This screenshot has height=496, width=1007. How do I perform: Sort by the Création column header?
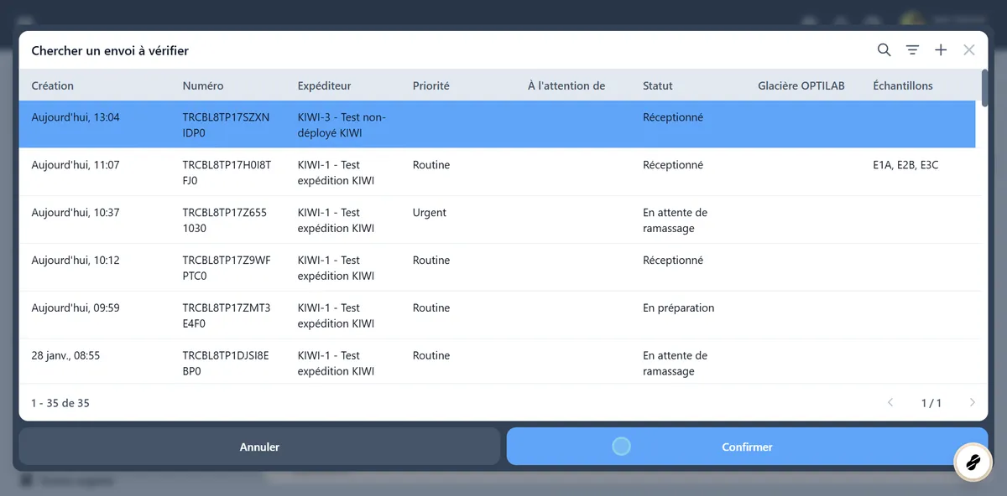(53, 85)
